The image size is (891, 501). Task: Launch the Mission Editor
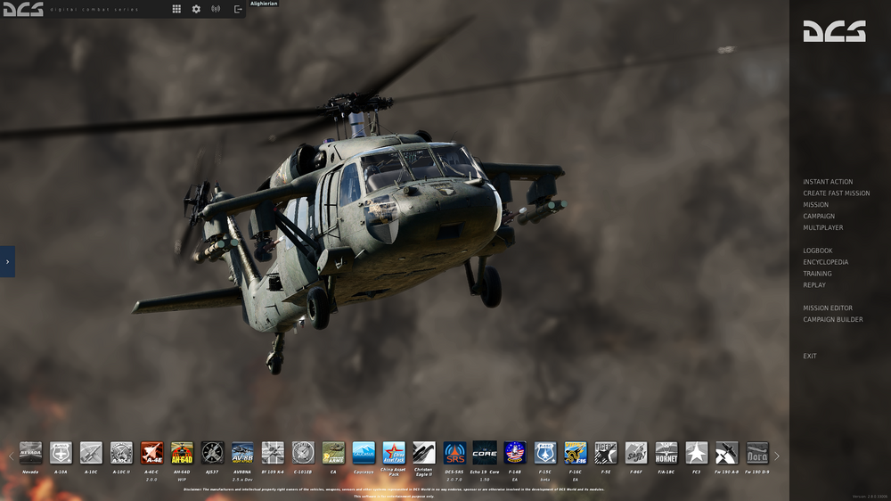[828, 308]
